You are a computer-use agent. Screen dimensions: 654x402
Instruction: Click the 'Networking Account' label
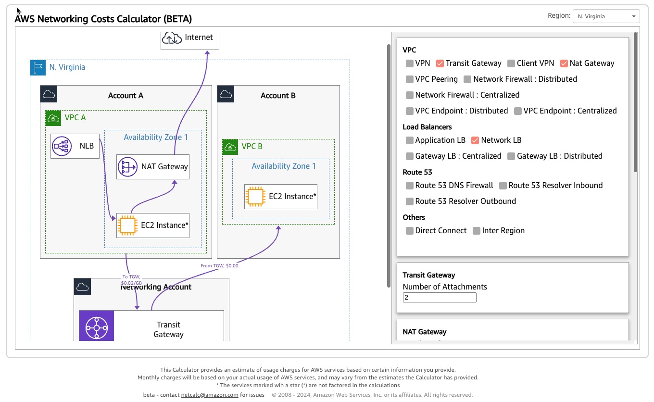[x=156, y=287]
